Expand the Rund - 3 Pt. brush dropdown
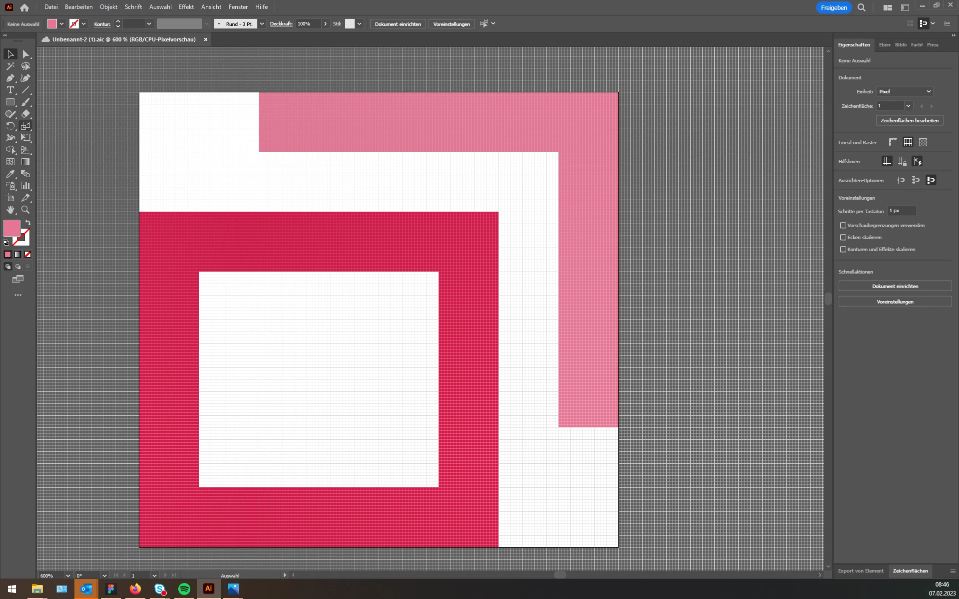 click(x=262, y=24)
